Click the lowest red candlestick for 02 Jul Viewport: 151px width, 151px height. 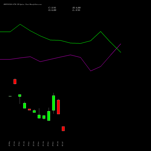point(63,129)
